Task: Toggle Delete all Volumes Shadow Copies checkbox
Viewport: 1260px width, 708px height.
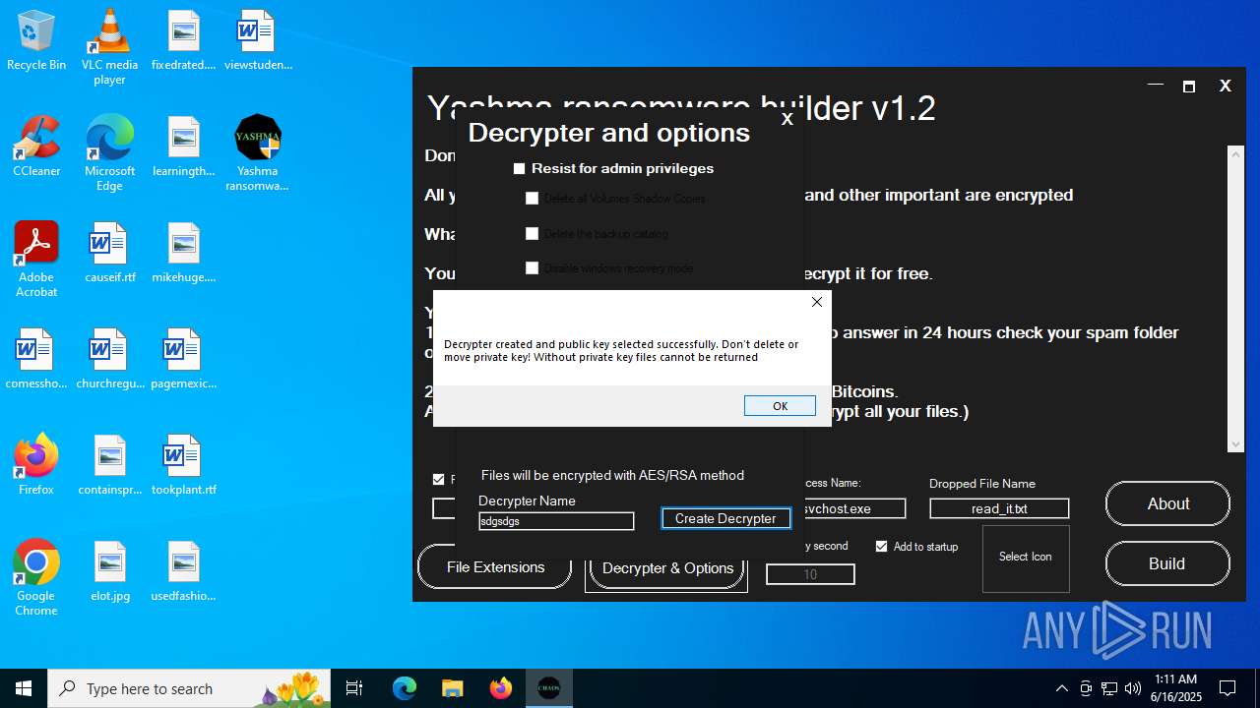Action: click(x=532, y=199)
